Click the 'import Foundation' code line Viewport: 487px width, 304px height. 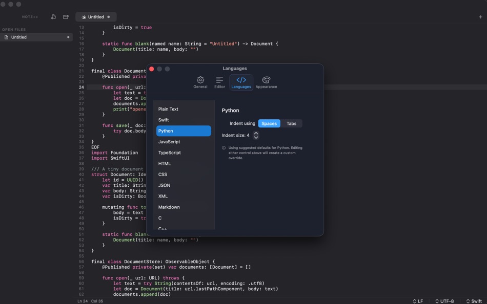115,153
